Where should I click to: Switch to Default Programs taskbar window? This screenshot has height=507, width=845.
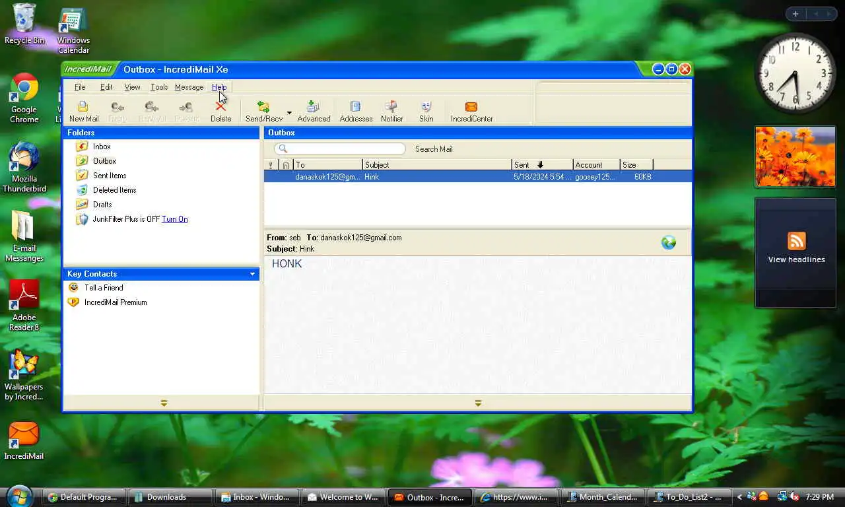[84, 497]
